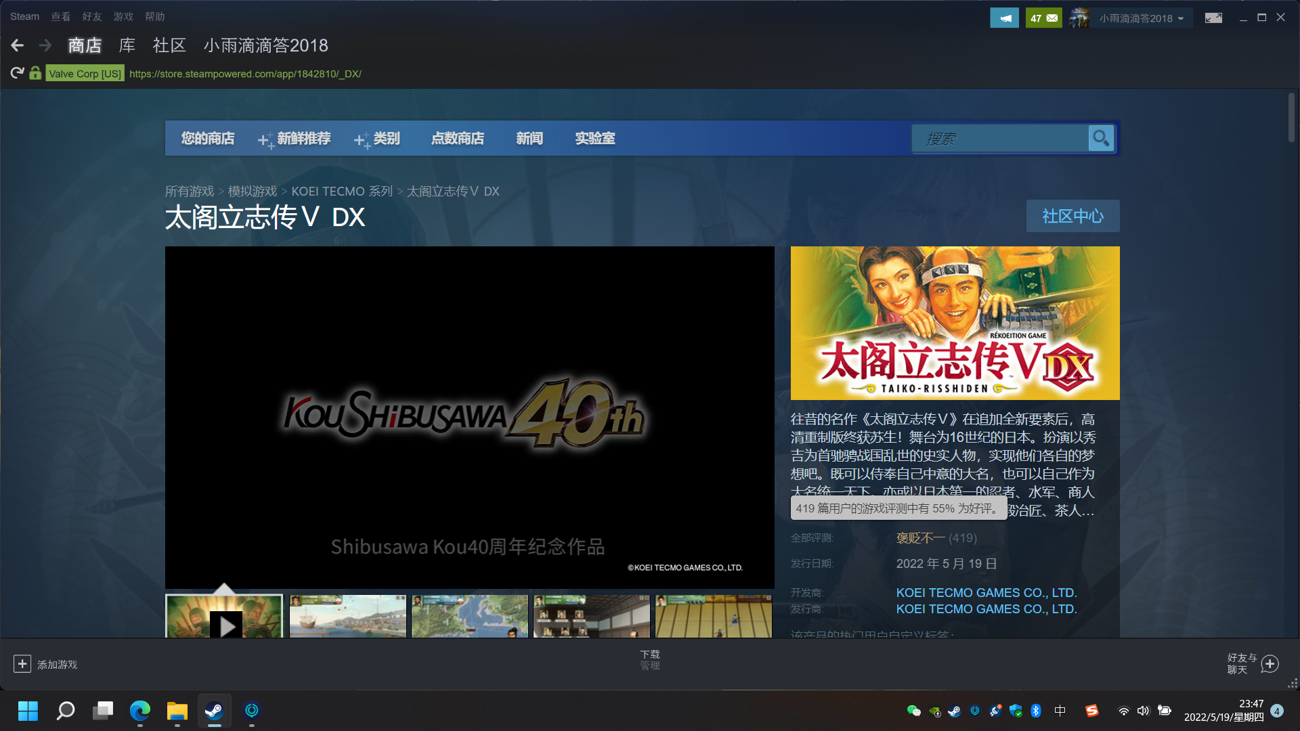Open the developer KOEI TECMO GAMES link
The height and width of the screenshot is (731, 1300).
tap(987, 593)
